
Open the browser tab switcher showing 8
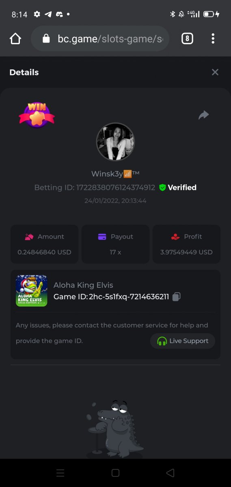pos(187,39)
